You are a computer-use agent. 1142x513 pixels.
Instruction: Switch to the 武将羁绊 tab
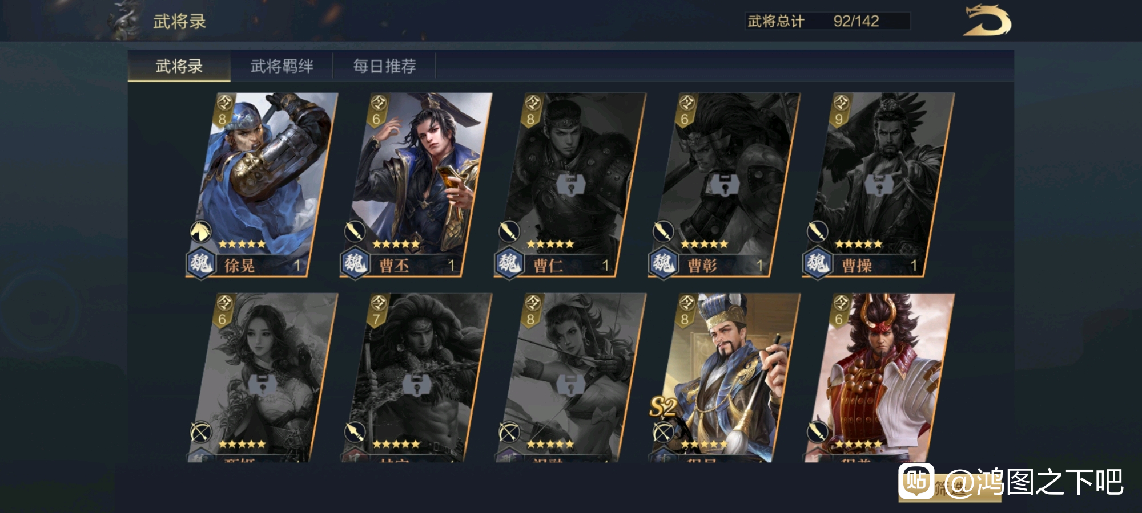tap(282, 66)
